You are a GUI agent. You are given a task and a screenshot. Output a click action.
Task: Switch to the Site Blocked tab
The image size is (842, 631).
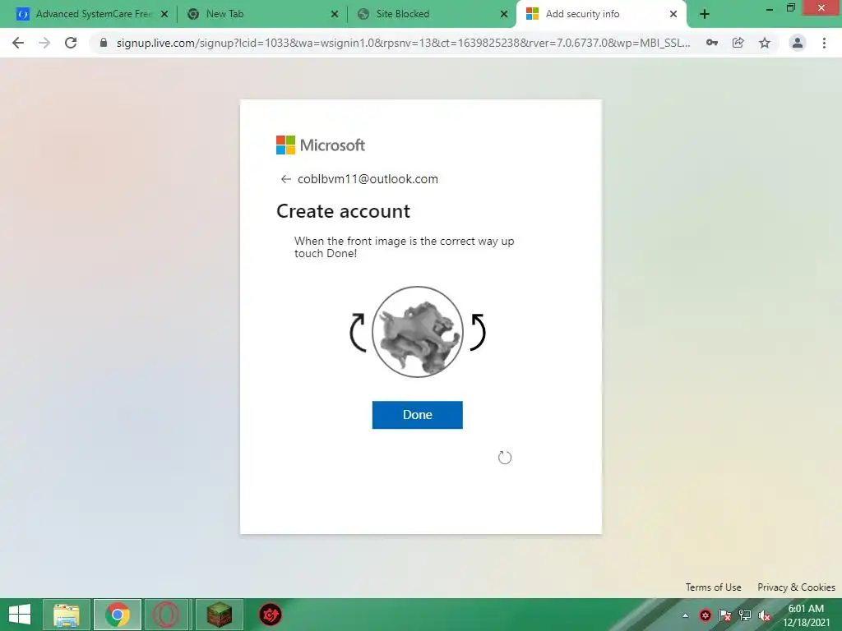(433, 14)
